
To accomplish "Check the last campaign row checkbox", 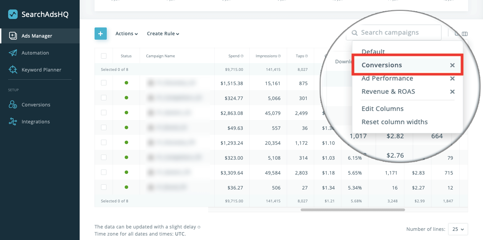I will [104, 187].
